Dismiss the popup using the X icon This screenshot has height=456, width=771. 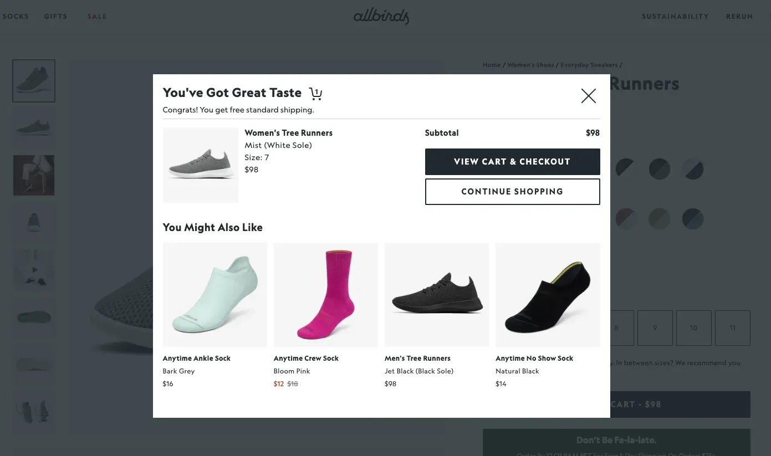coord(588,95)
